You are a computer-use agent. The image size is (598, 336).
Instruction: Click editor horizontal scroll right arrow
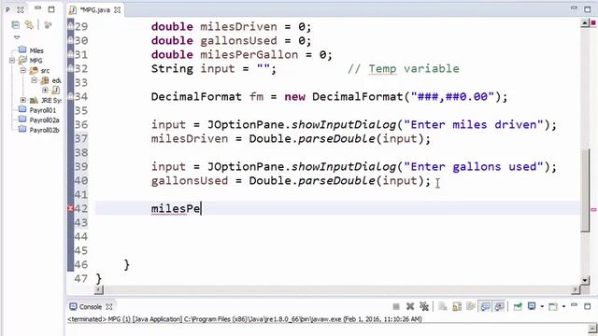click(576, 290)
